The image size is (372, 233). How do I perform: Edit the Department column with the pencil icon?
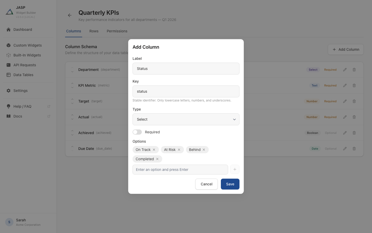coord(345,70)
